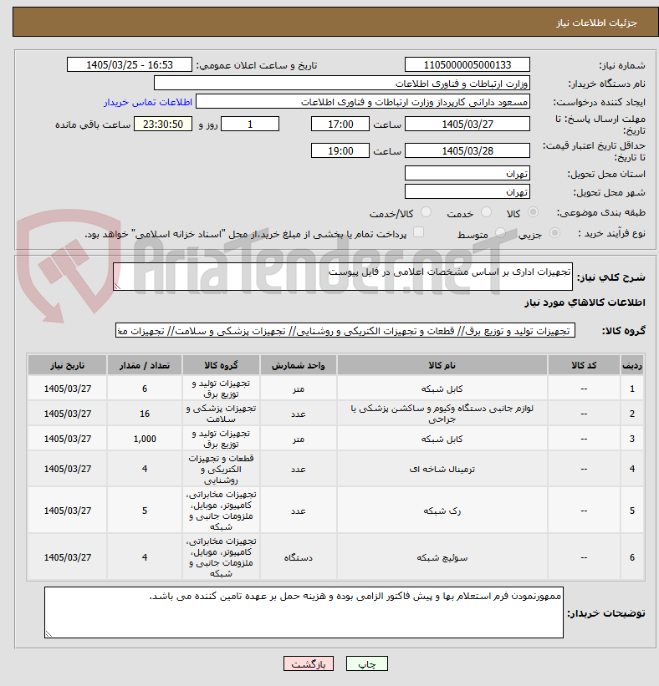
Task: Click the general need description text area
Action: pyautogui.click(x=342, y=277)
